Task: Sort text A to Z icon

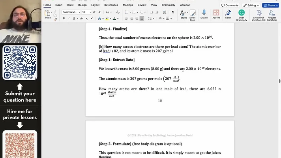Action: coord(165,12)
